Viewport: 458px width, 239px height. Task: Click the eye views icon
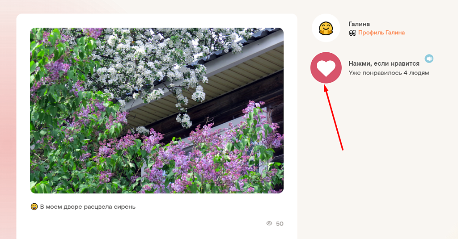(x=269, y=223)
